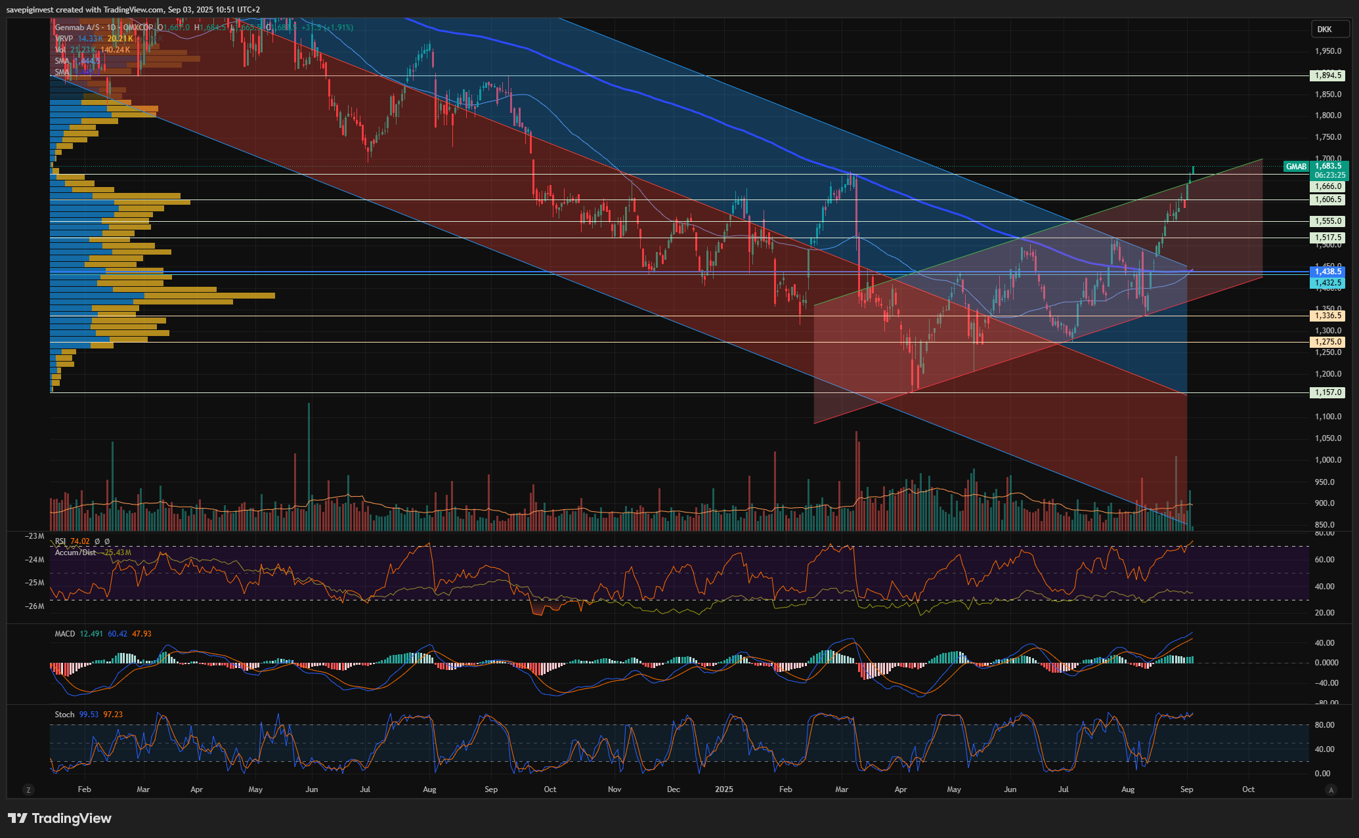Click the 1,894.5 horizontal line price label
Image resolution: width=1359 pixels, height=838 pixels.
coord(1327,76)
